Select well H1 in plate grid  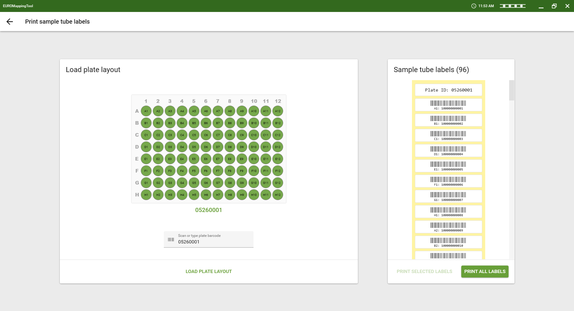pyautogui.click(x=146, y=195)
